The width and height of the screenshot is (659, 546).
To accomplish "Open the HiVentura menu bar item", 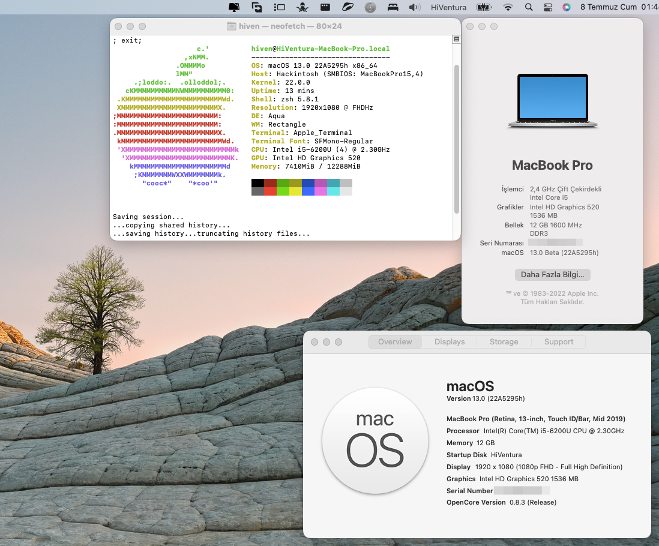I will coord(449,7).
